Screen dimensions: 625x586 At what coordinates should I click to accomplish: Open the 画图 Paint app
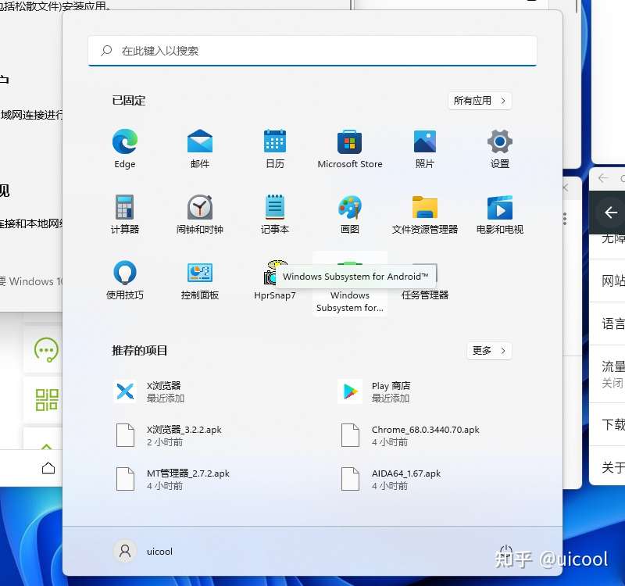click(x=349, y=213)
